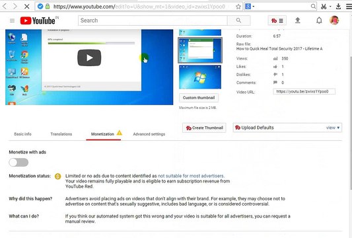Open the search engine selector dropdown
Screen dimensions: 352x238
[250, 7]
